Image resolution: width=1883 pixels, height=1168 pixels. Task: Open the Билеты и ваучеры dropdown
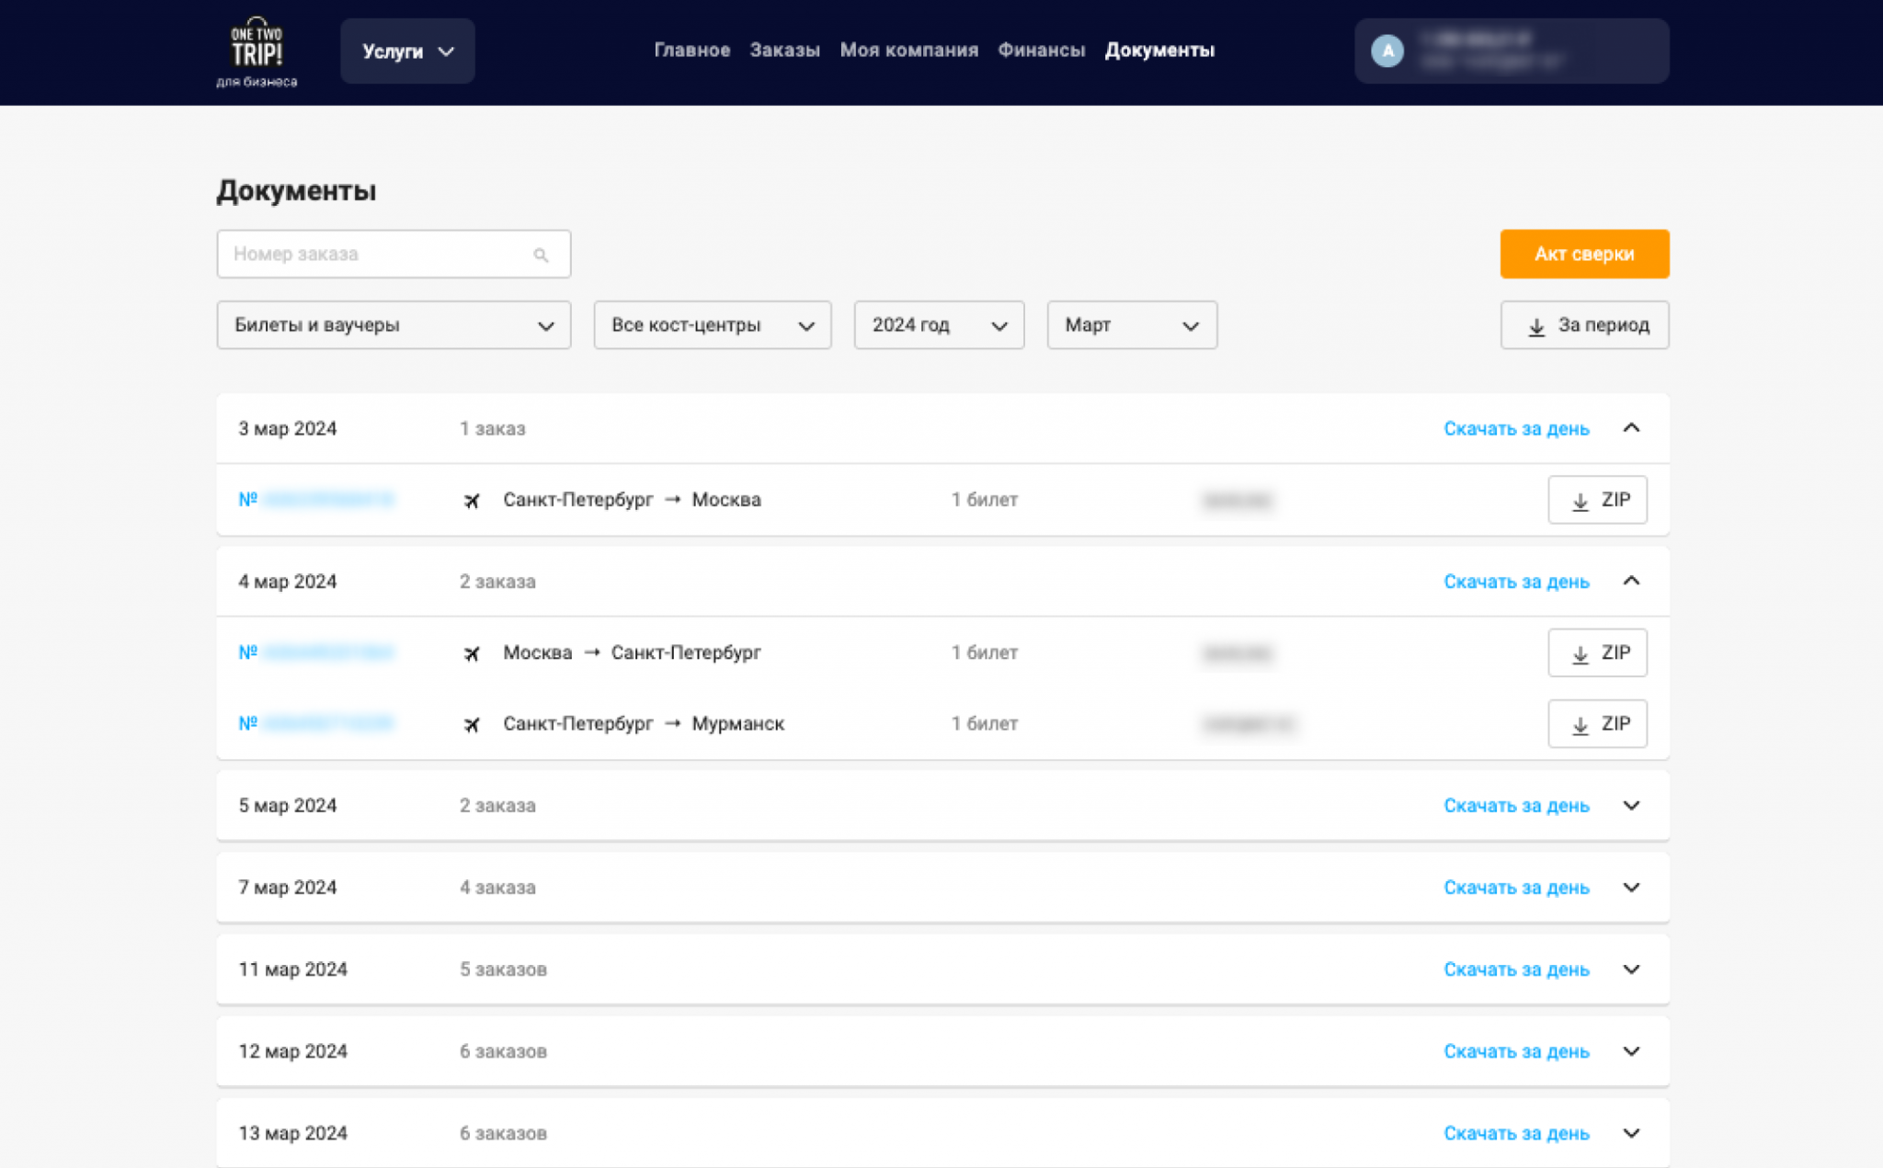(x=393, y=325)
